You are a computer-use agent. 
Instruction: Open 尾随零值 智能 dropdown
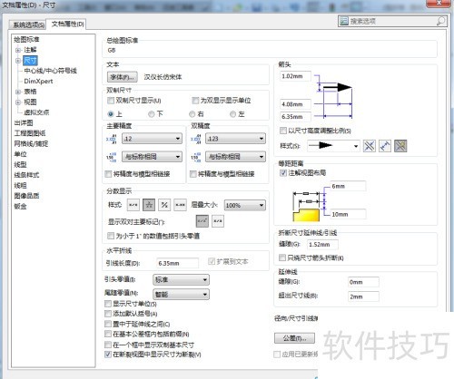click(x=181, y=294)
